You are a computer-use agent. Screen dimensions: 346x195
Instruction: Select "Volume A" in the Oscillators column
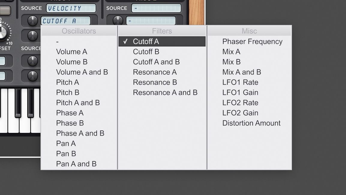point(72,52)
